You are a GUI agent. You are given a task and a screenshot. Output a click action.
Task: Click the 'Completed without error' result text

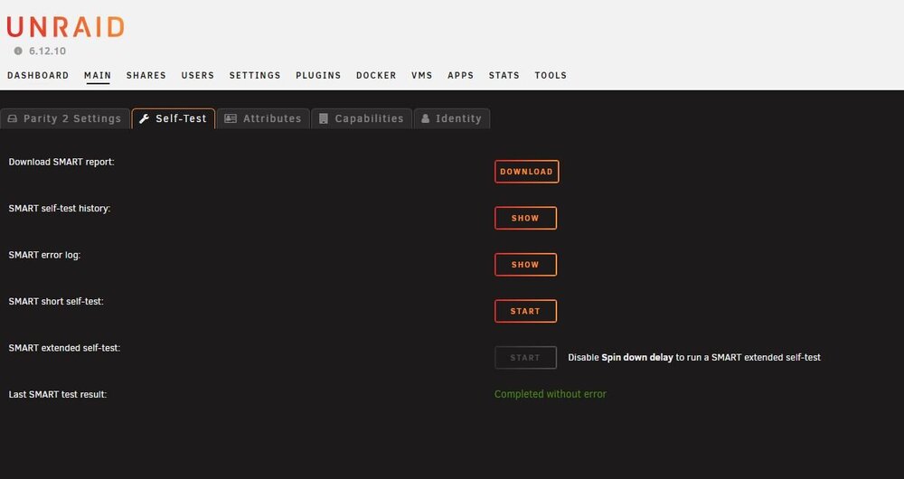[x=550, y=394]
